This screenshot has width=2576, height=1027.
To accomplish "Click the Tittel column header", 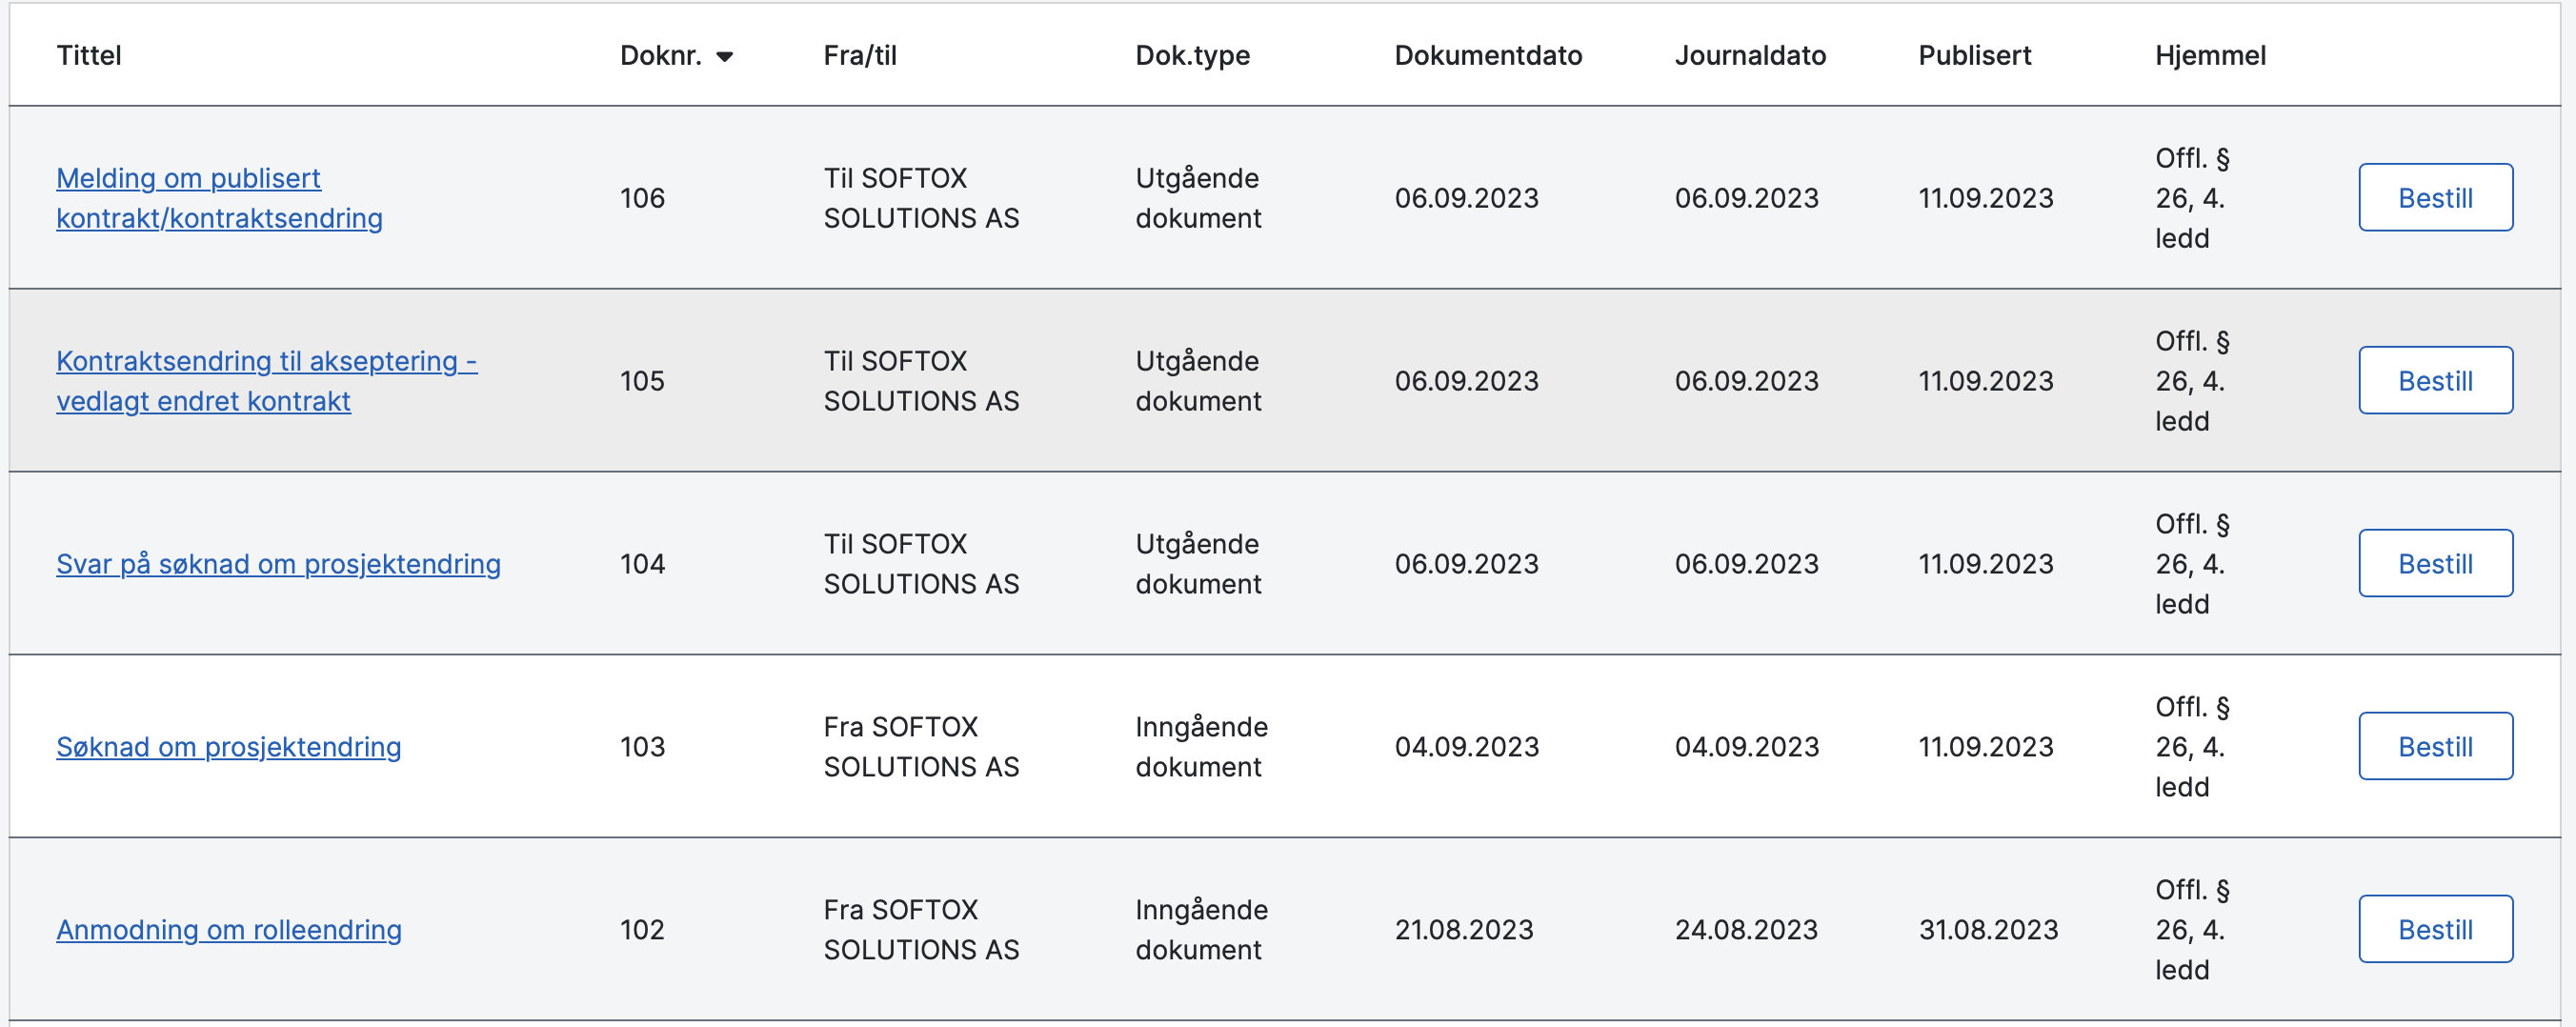I will (89, 56).
